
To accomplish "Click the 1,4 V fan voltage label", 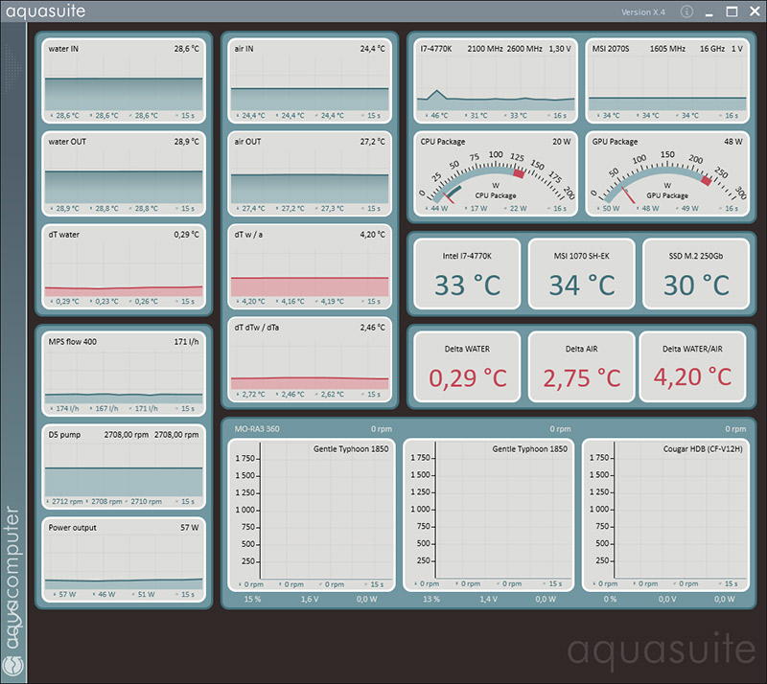I will 488,599.
